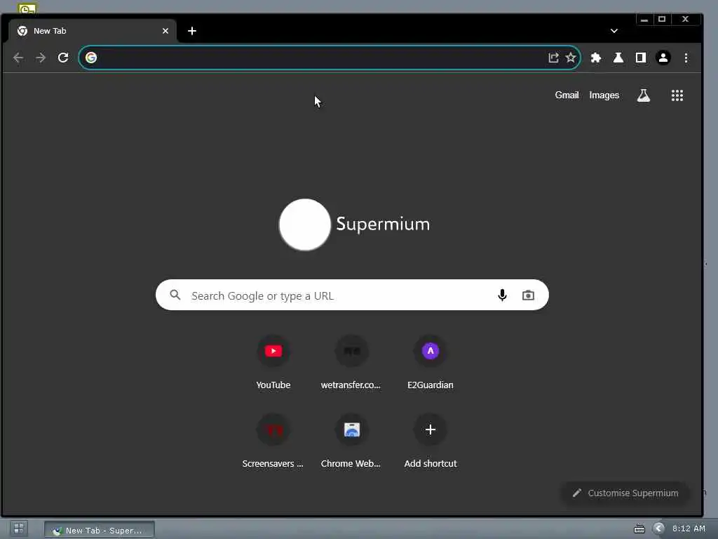Open the toolbar Experiments flask icon
Image resolution: width=718 pixels, height=539 pixels.
[618, 58]
